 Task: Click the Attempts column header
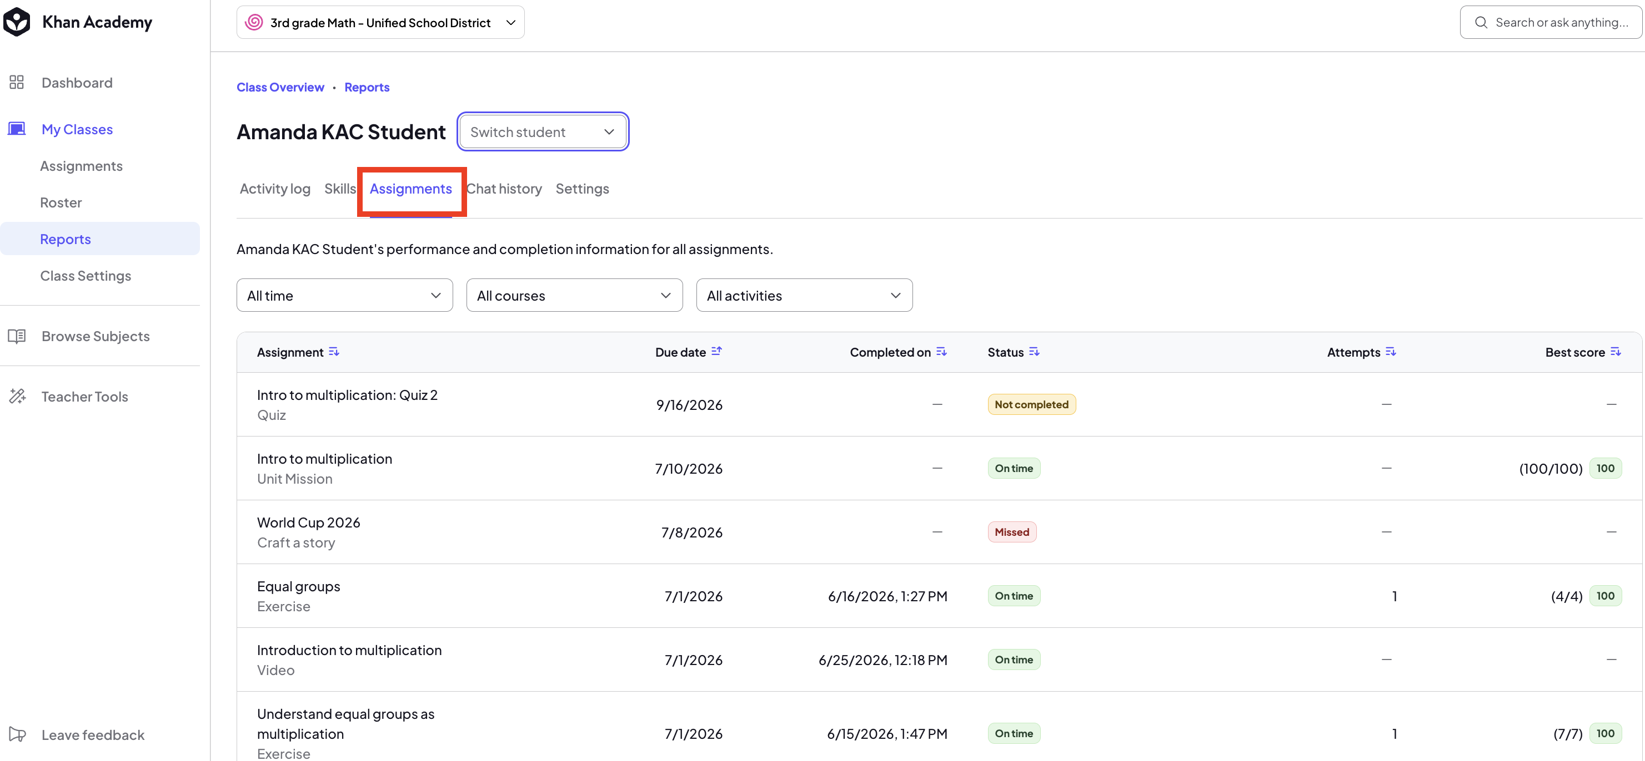point(1353,352)
